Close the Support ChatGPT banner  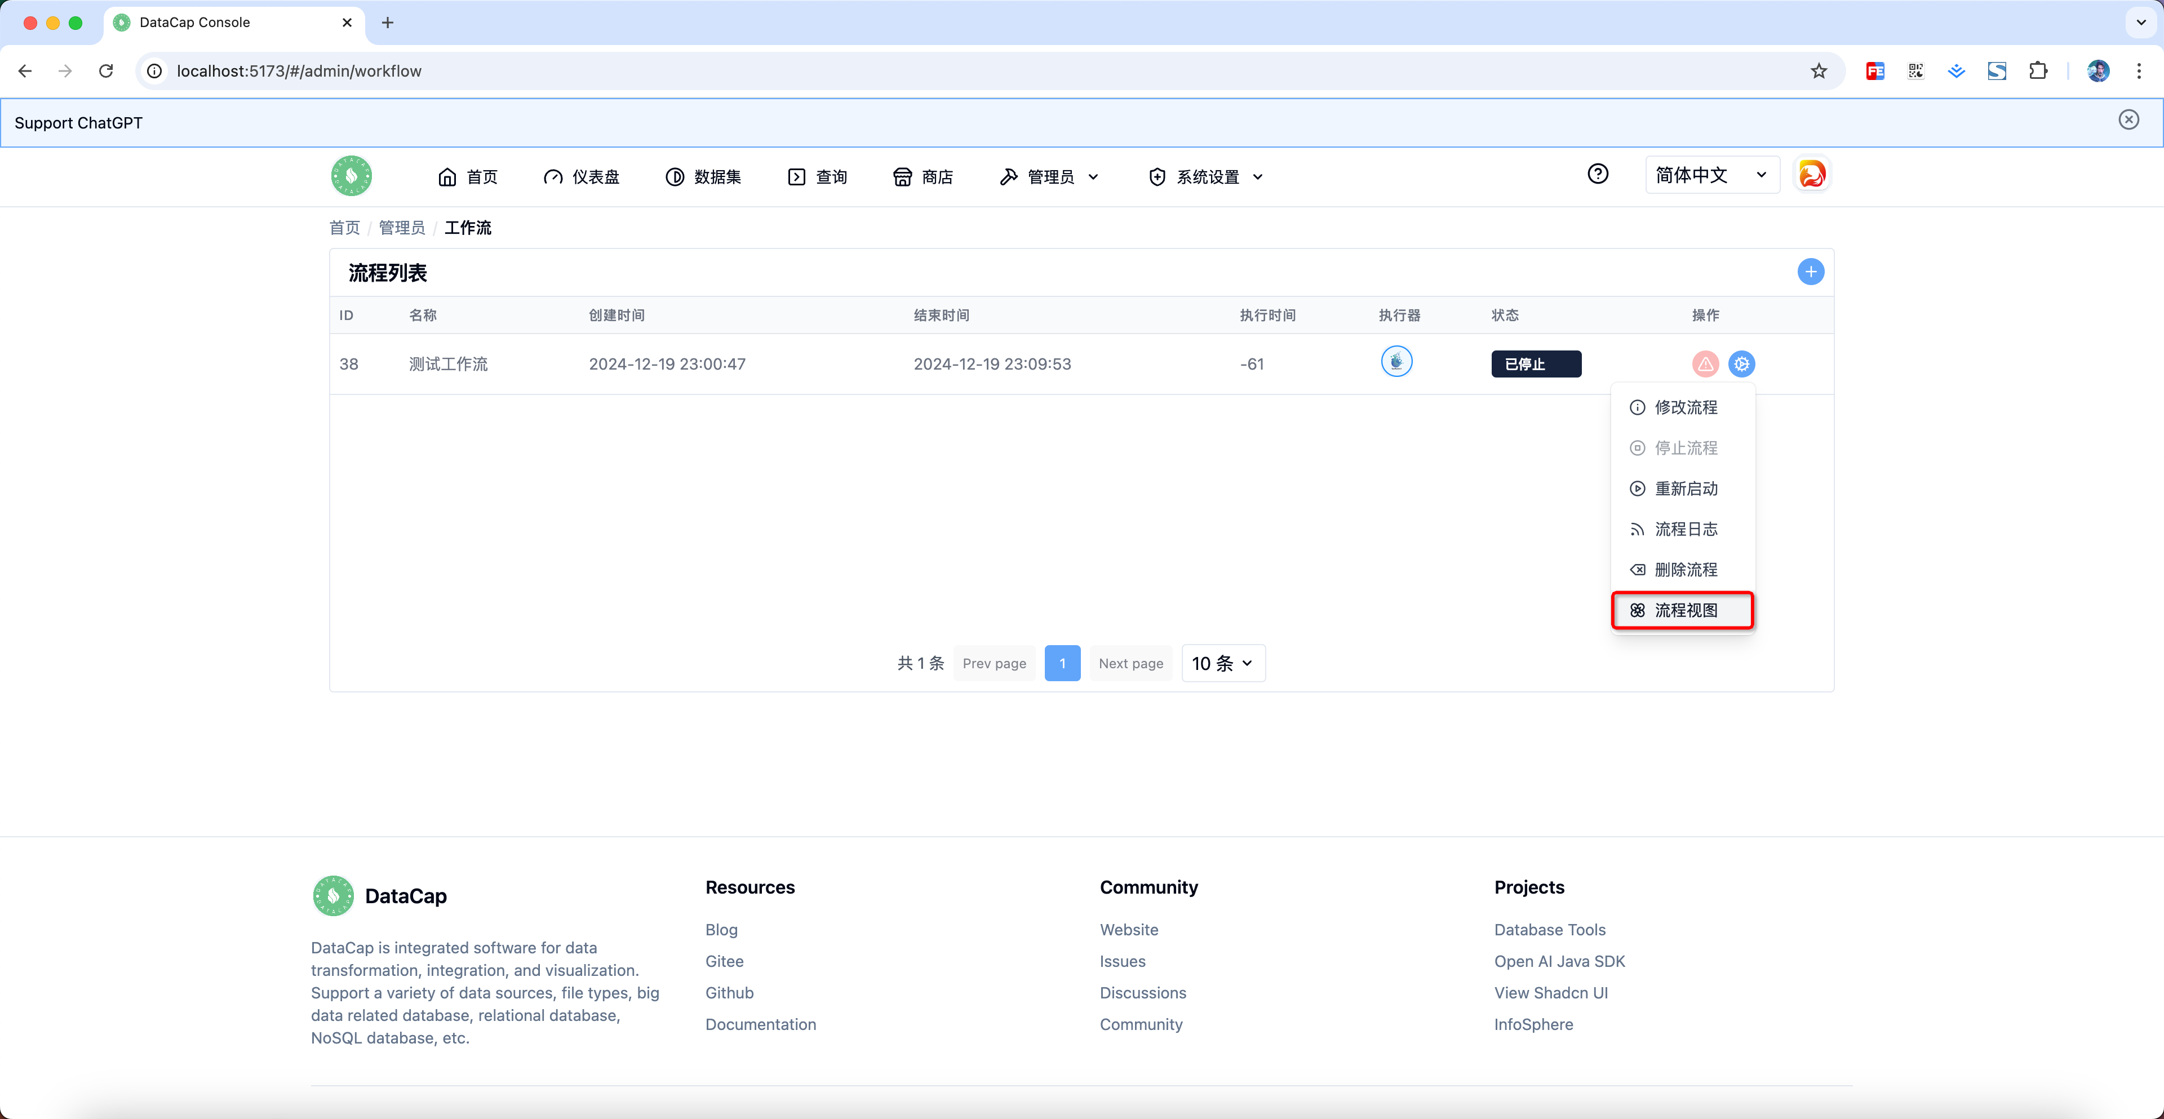[x=2128, y=119]
